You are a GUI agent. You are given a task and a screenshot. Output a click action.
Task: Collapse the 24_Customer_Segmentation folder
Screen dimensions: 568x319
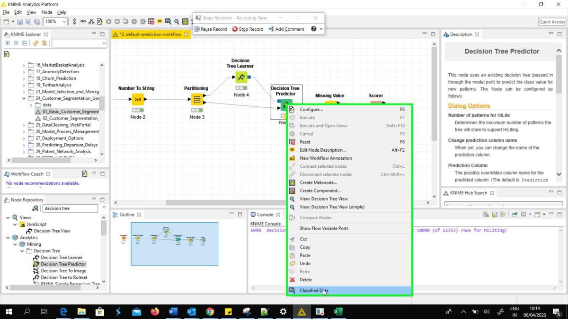[x=24, y=99]
